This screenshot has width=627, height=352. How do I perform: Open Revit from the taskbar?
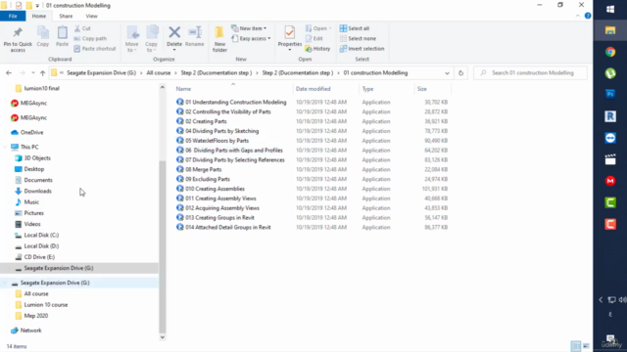(610, 116)
